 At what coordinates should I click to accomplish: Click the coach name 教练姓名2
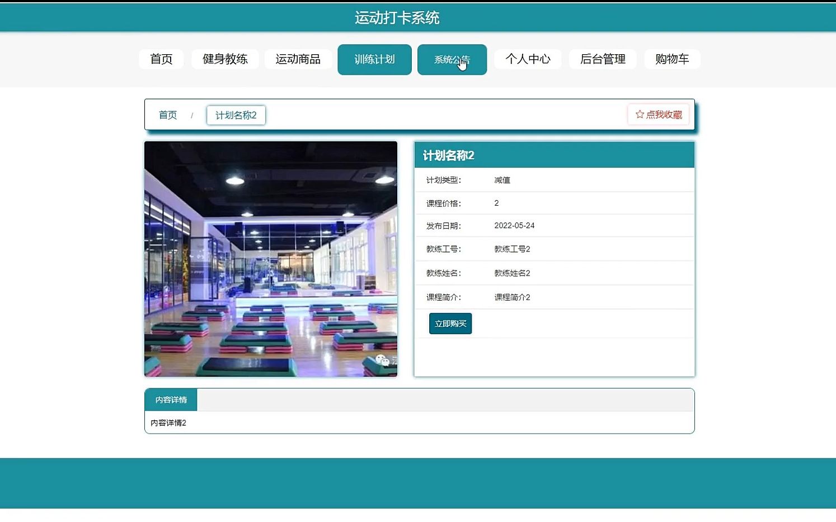511,273
